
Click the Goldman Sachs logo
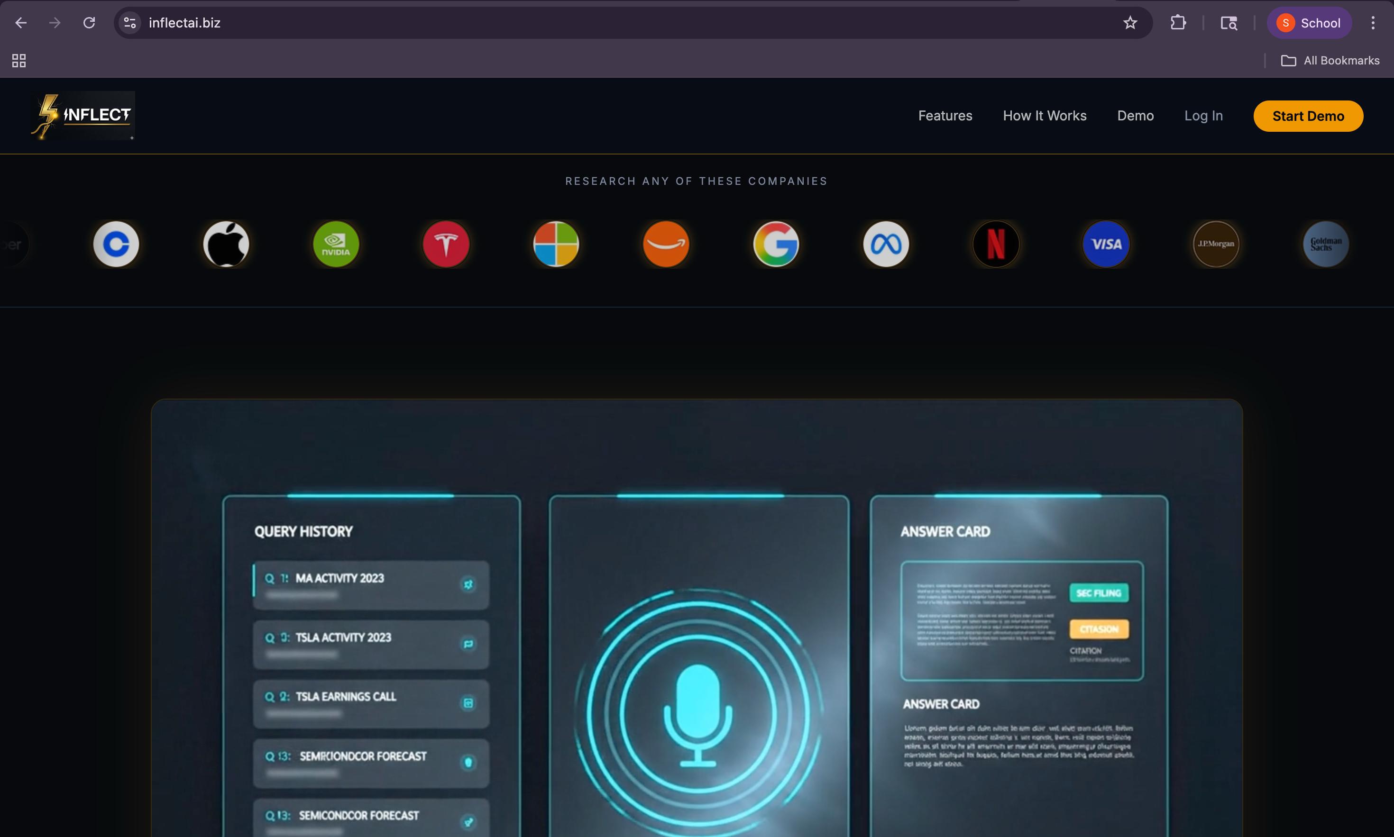[1326, 244]
